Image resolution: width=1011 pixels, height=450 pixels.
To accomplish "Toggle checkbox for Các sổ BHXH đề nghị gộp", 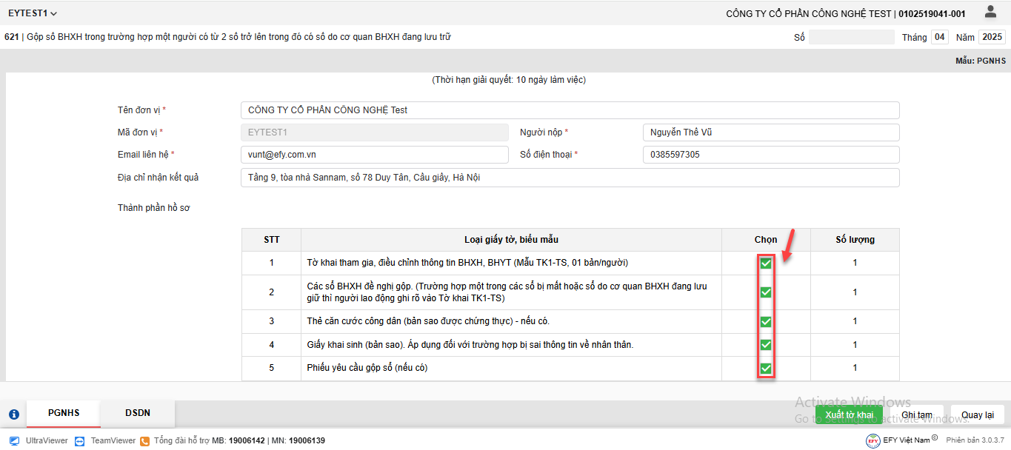I will pos(766,292).
